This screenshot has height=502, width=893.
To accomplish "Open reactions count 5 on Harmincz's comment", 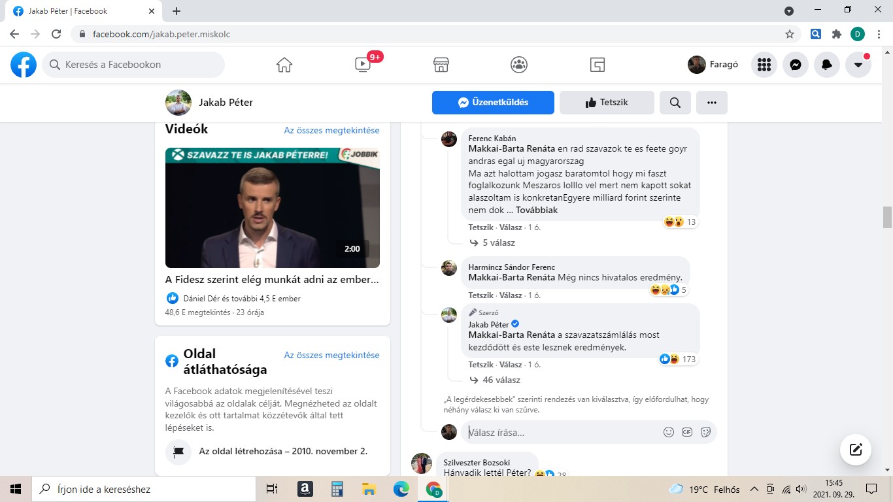I will [669, 290].
